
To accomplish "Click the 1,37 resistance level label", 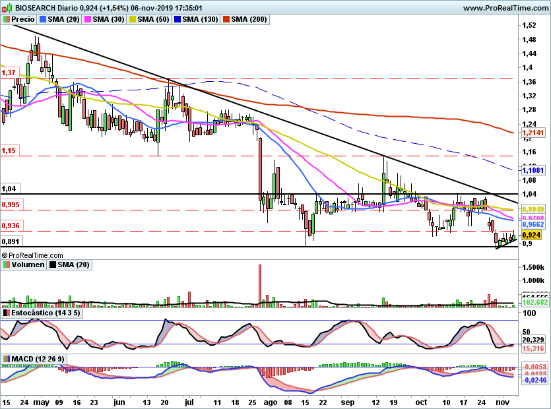I will point(9,73).
